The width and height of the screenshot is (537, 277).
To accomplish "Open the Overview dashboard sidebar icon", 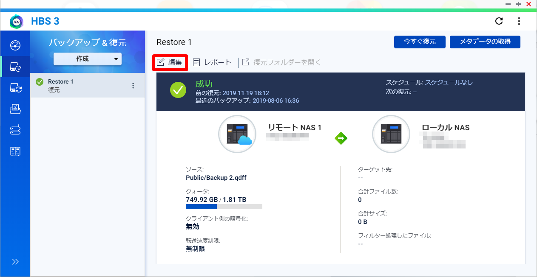I will tap(15, 45).
